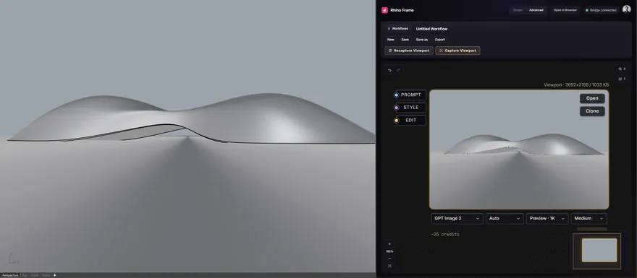Zoom out with the minus icon
Image resolution: width=637 pixels, height=278 pixels.
pos(389,259)
